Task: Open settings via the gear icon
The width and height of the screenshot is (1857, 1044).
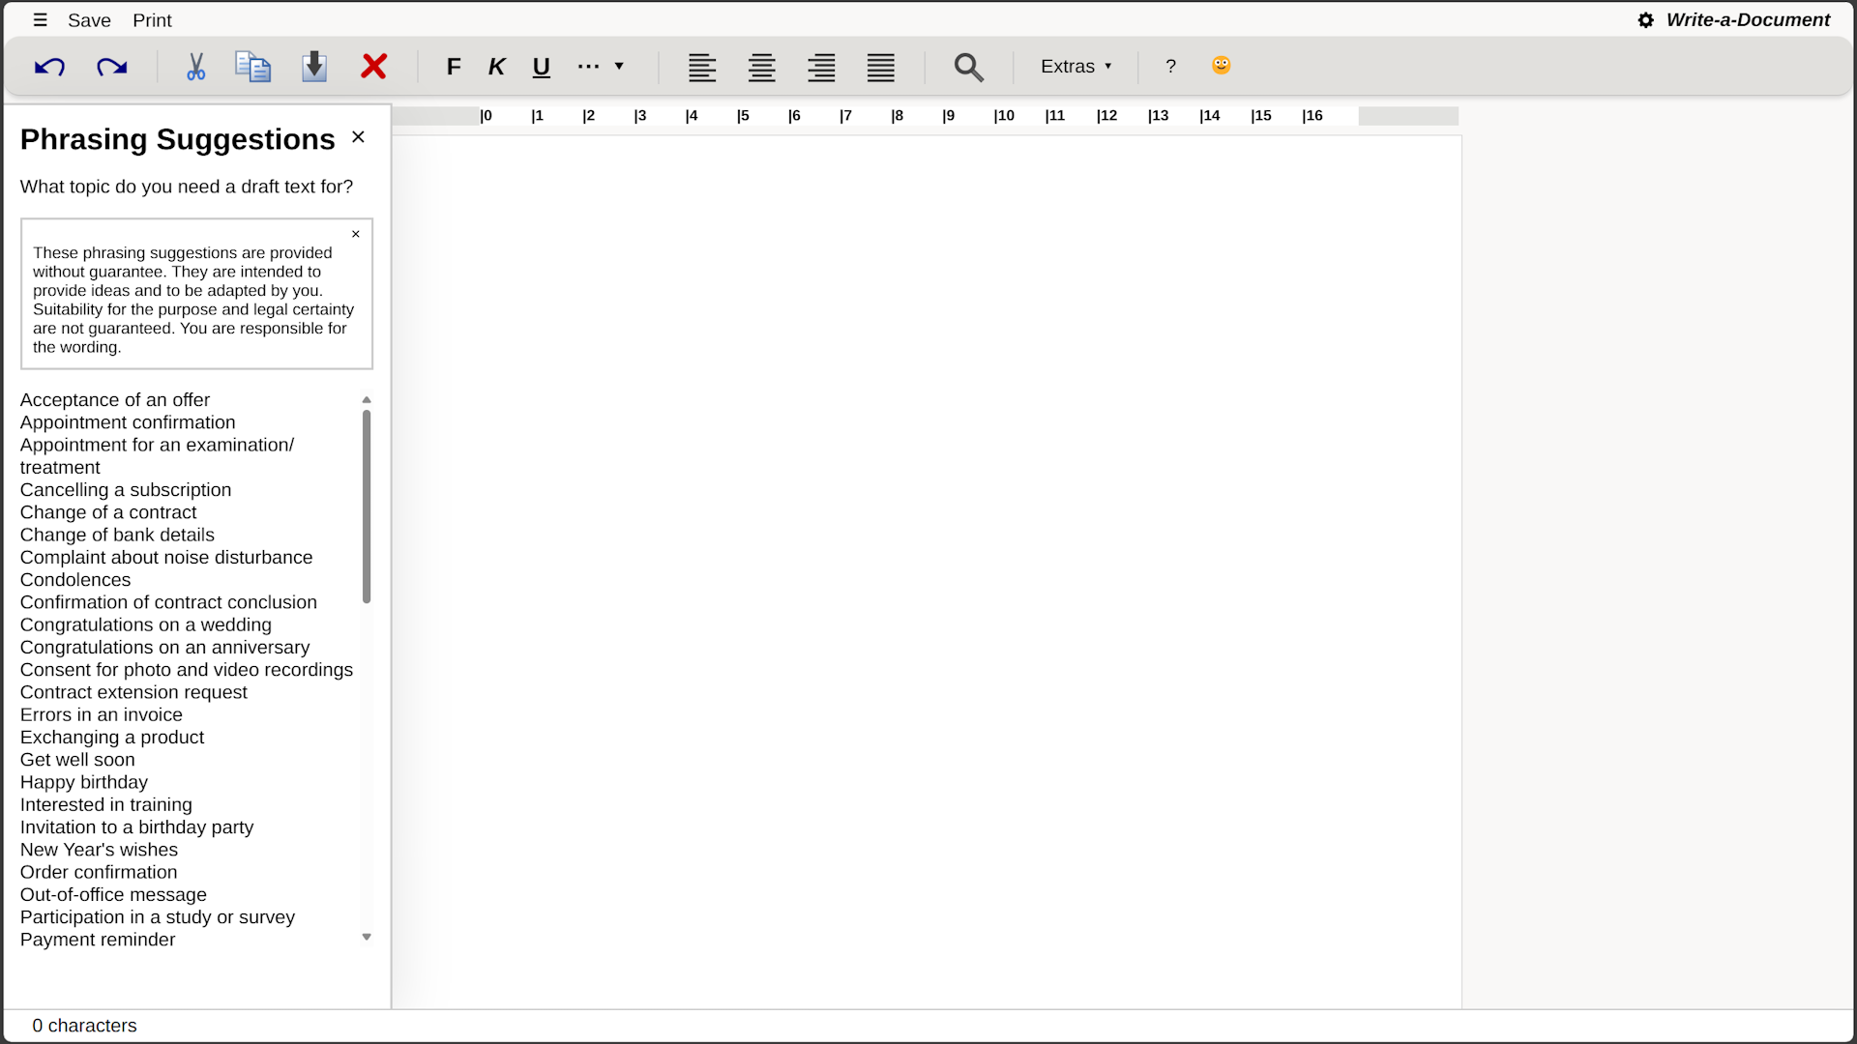Action: [1644, 19]
